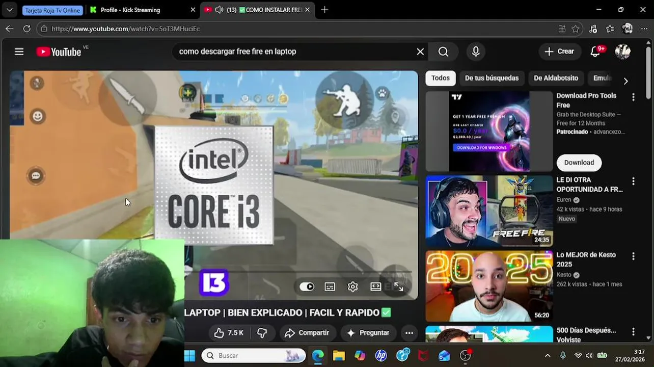Image resolution: width=654 pixels, height=367 pixels.
Task: Open the Euren Free Fire video thumbnail
Action: pyautogui.click(x=489, y=211)
